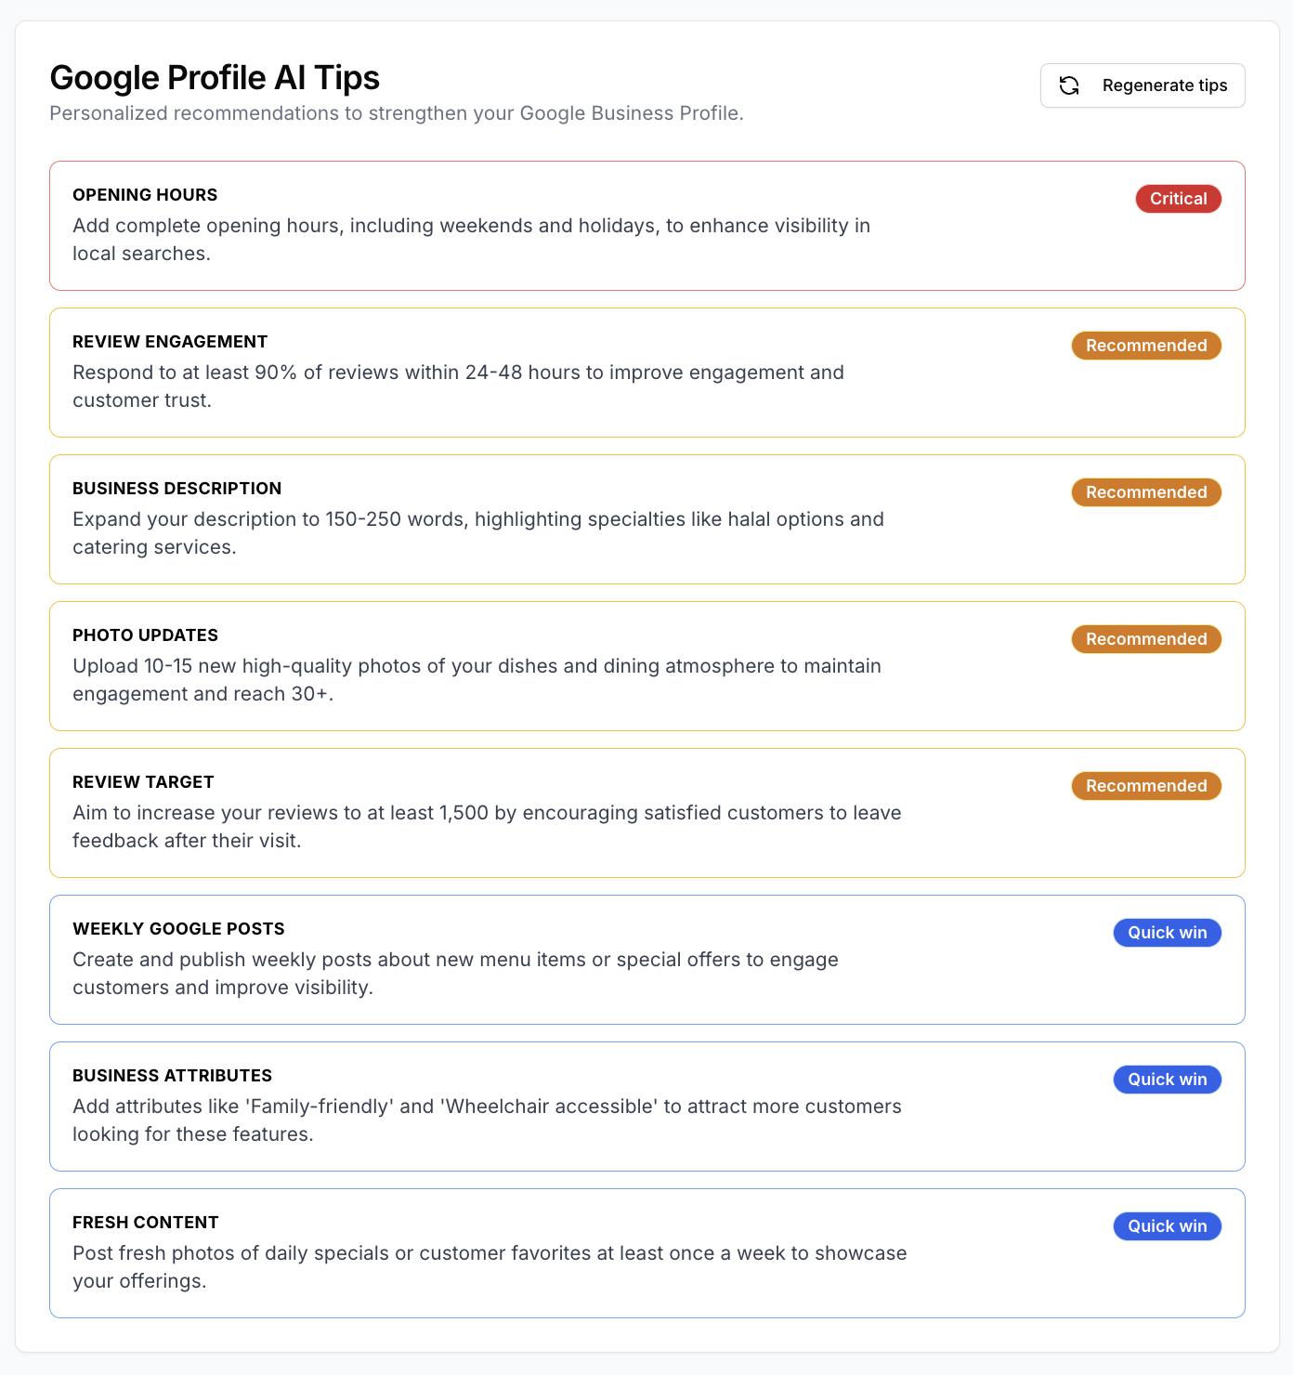The height and width of the screenshot is (1375, 1293).
Task: Click the regenerate refresh icon
Action: (1070, 85)
